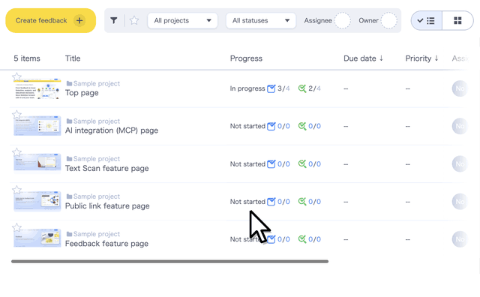Click blue checkbox icon in AI integration row

coord(271,126)
